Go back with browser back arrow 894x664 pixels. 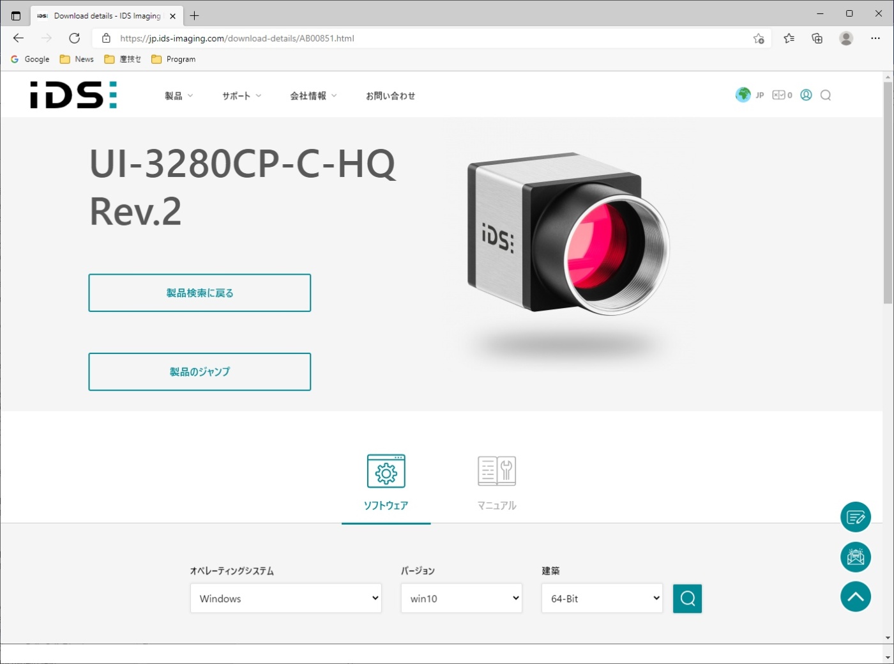click(x=19, y=38)
